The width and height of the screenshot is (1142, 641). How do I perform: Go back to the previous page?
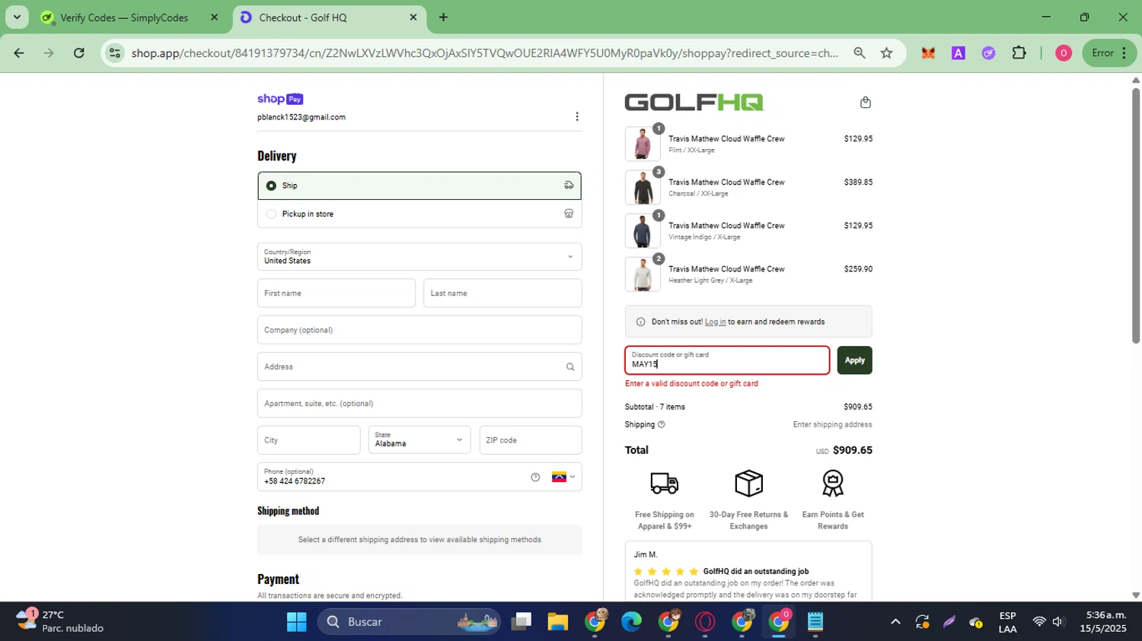pos(19,52)
